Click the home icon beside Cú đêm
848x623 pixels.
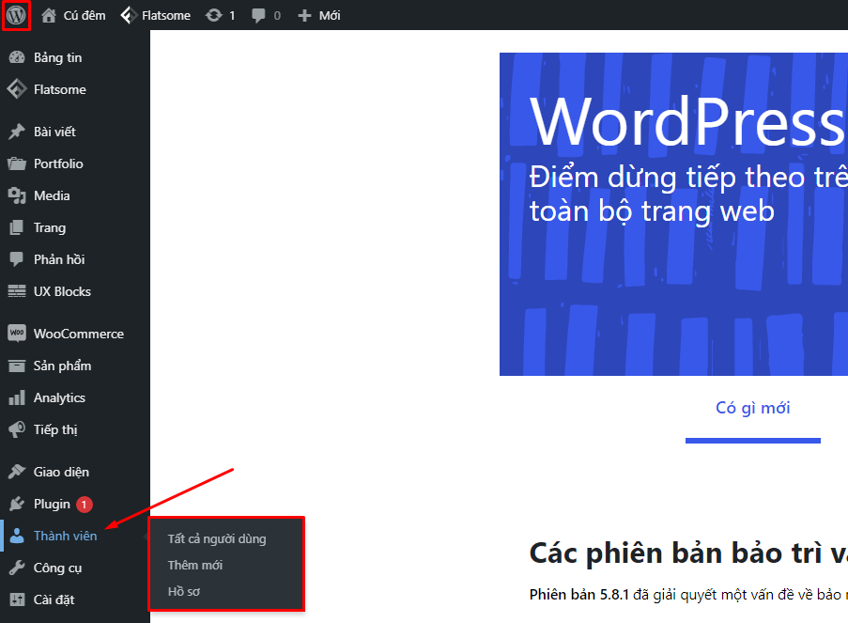coord(49,15)
